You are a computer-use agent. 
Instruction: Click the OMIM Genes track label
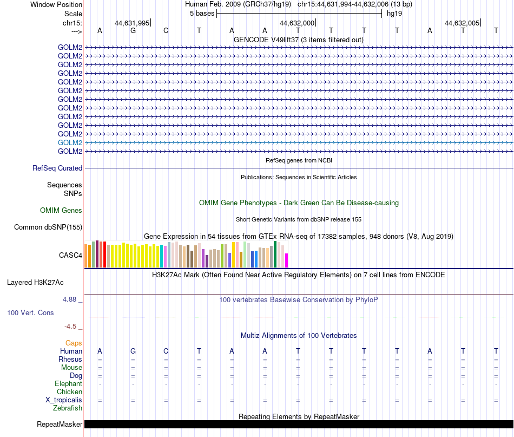[x=61, y=210]
